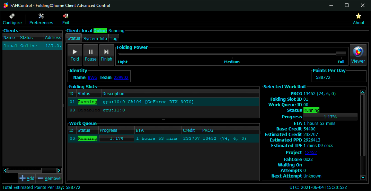Viewport: 371px width, 191px height.
Task: Click the Base Credit value 54400
Action: (309, 129)
